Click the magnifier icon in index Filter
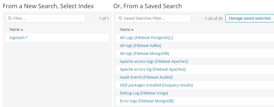 10,18
